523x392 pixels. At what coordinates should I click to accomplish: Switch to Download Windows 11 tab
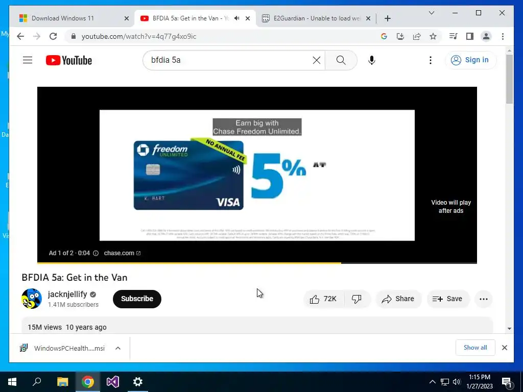(70, 18)
